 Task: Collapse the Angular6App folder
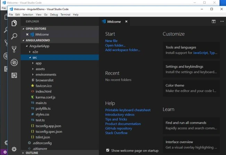pos(27,46)
